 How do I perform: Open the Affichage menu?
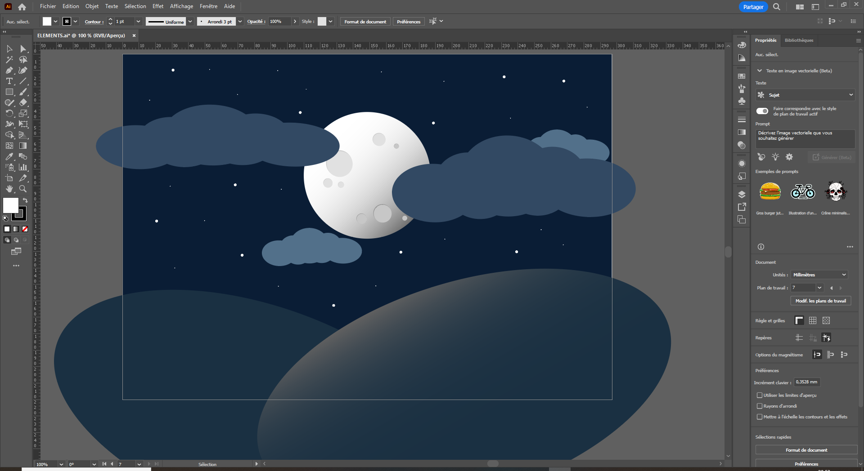click(181, 6)
